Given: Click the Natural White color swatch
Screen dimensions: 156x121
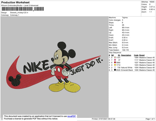Looking at the screenshot, I should pyautogui.click(x=115, y=68).
